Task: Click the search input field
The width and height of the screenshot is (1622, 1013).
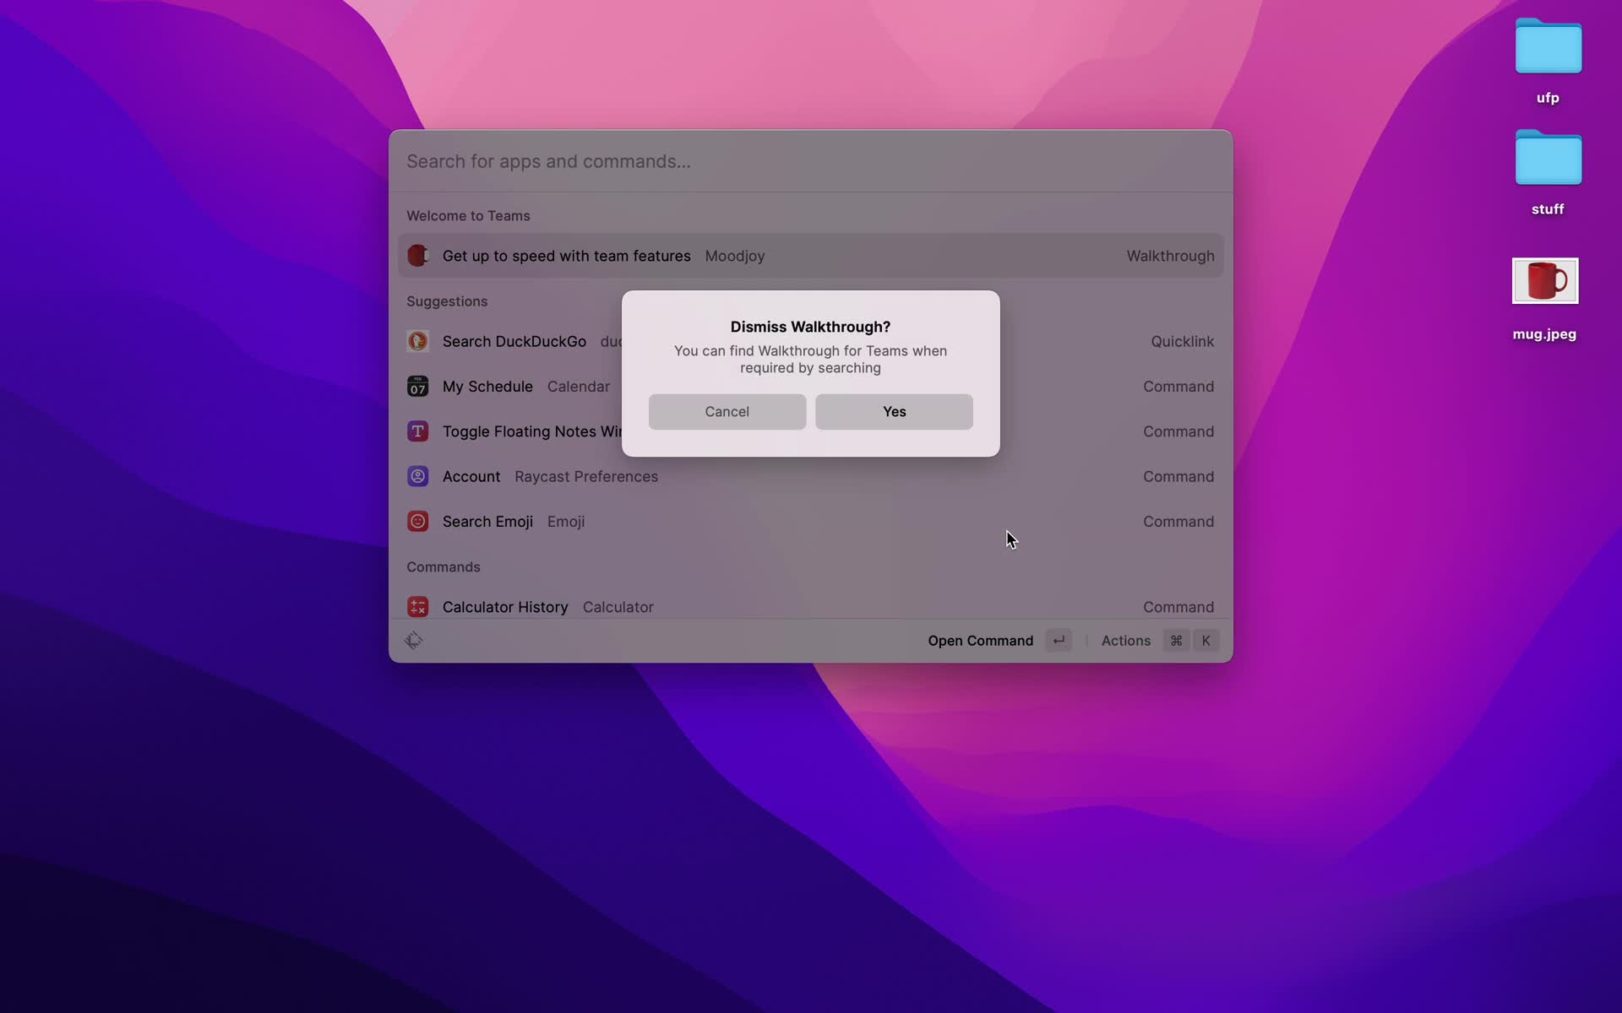Action: 809,161
